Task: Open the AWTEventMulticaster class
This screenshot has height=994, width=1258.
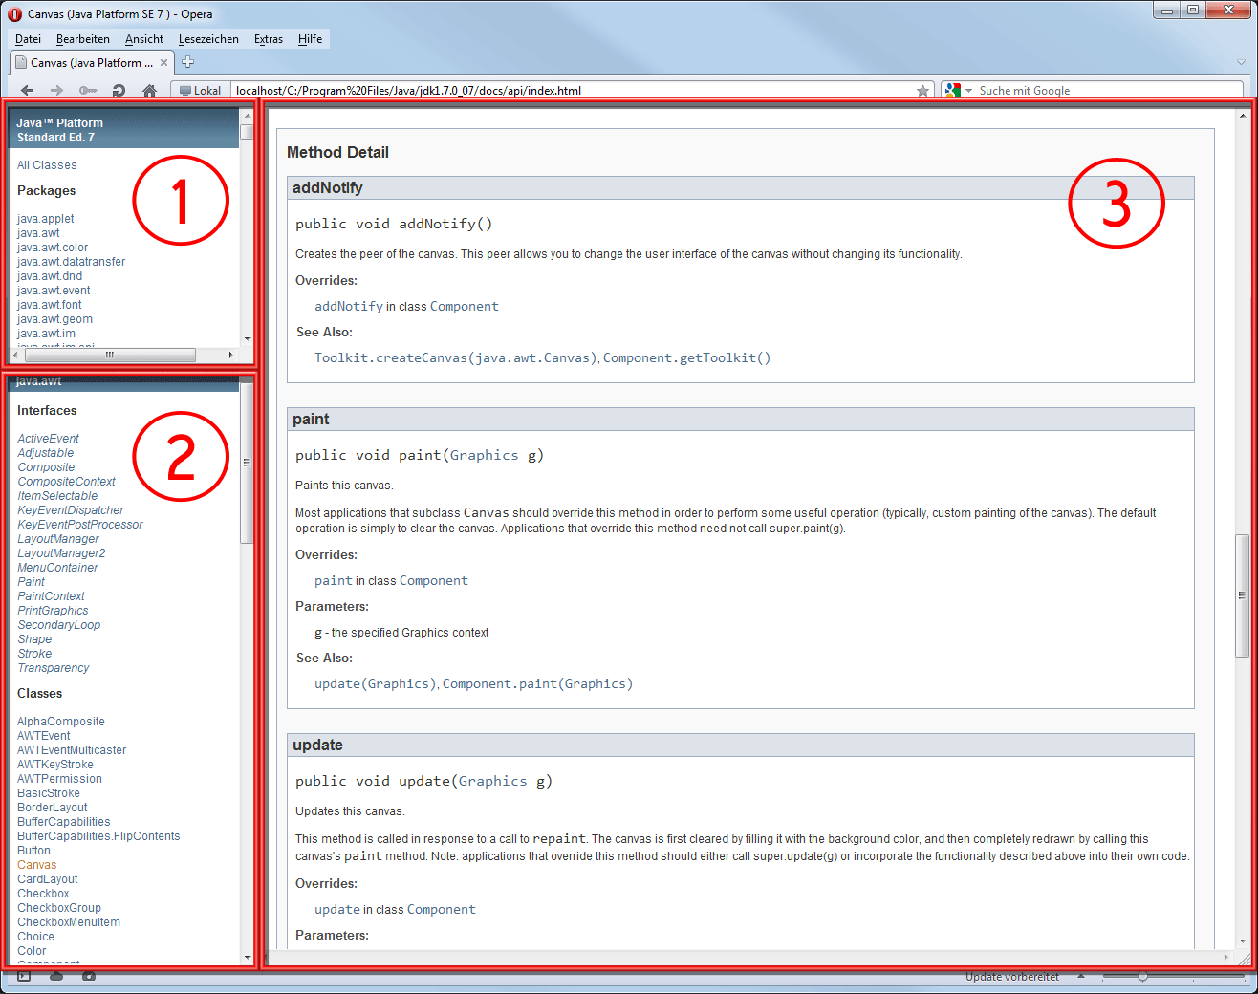Action: tap(72, 750)
